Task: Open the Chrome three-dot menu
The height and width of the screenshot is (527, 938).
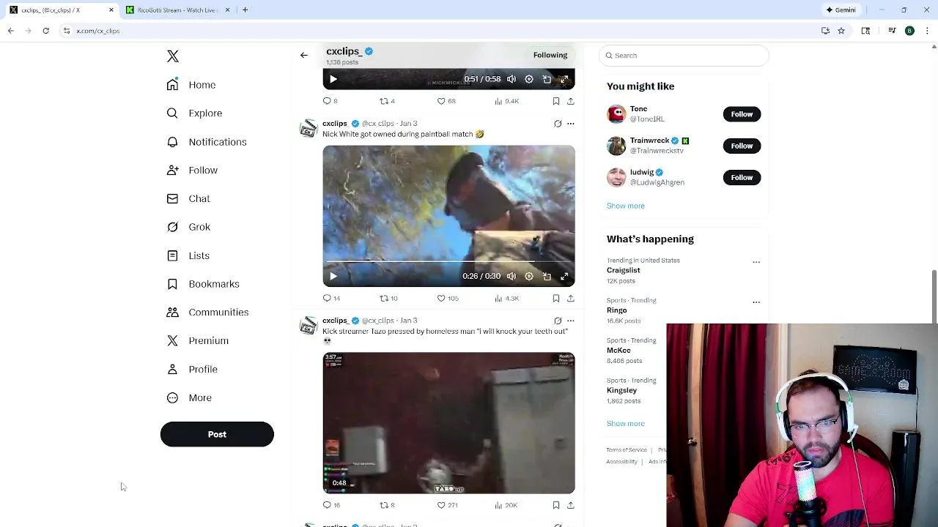Action: click(x=928, y=31)
